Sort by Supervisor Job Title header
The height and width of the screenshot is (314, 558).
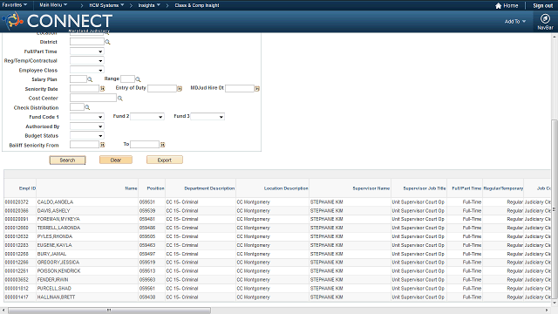[x=425, y=188]
